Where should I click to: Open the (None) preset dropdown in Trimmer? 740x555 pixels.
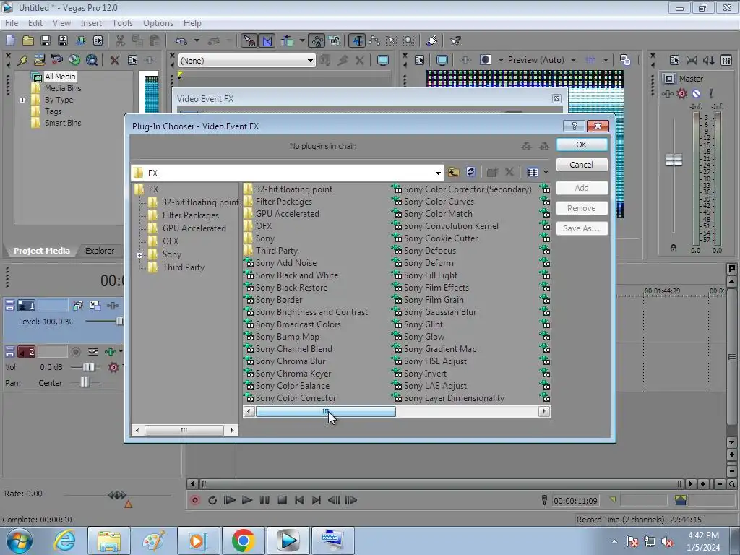309,61
